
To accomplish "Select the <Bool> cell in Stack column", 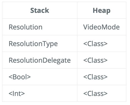I will (40, 77).
